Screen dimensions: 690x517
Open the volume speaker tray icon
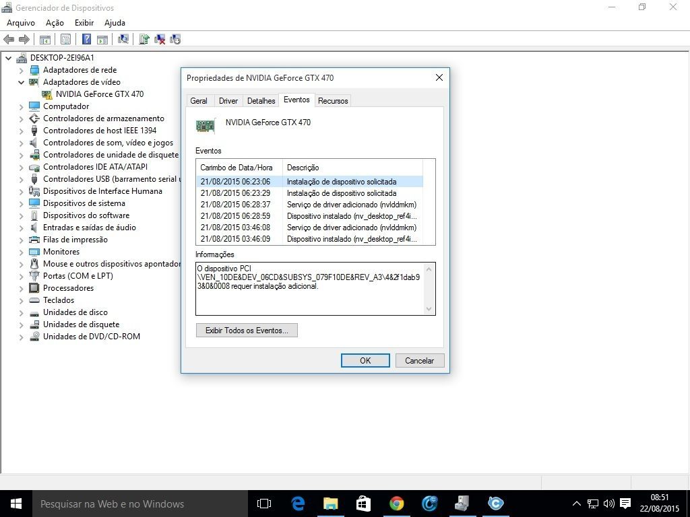609,504
